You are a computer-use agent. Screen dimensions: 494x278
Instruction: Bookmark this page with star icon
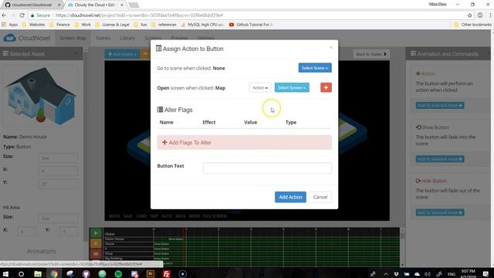[x=470, y=15]
